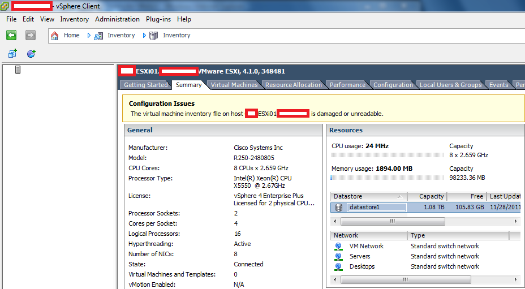Select the datastore1 row
The height and width of the screenshot is (289, 525).
425,208
